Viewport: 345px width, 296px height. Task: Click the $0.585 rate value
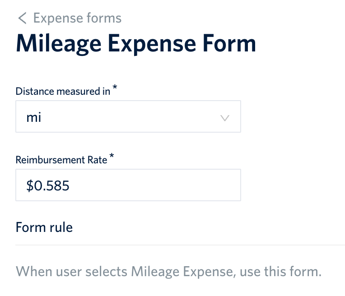(x=48, y=185)
